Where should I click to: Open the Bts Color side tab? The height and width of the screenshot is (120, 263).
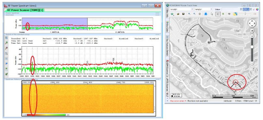pyautogui.click(x=167, y=27)
